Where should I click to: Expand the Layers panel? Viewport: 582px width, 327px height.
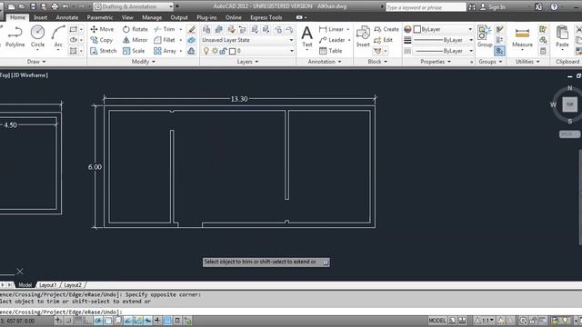click(247, 62)
